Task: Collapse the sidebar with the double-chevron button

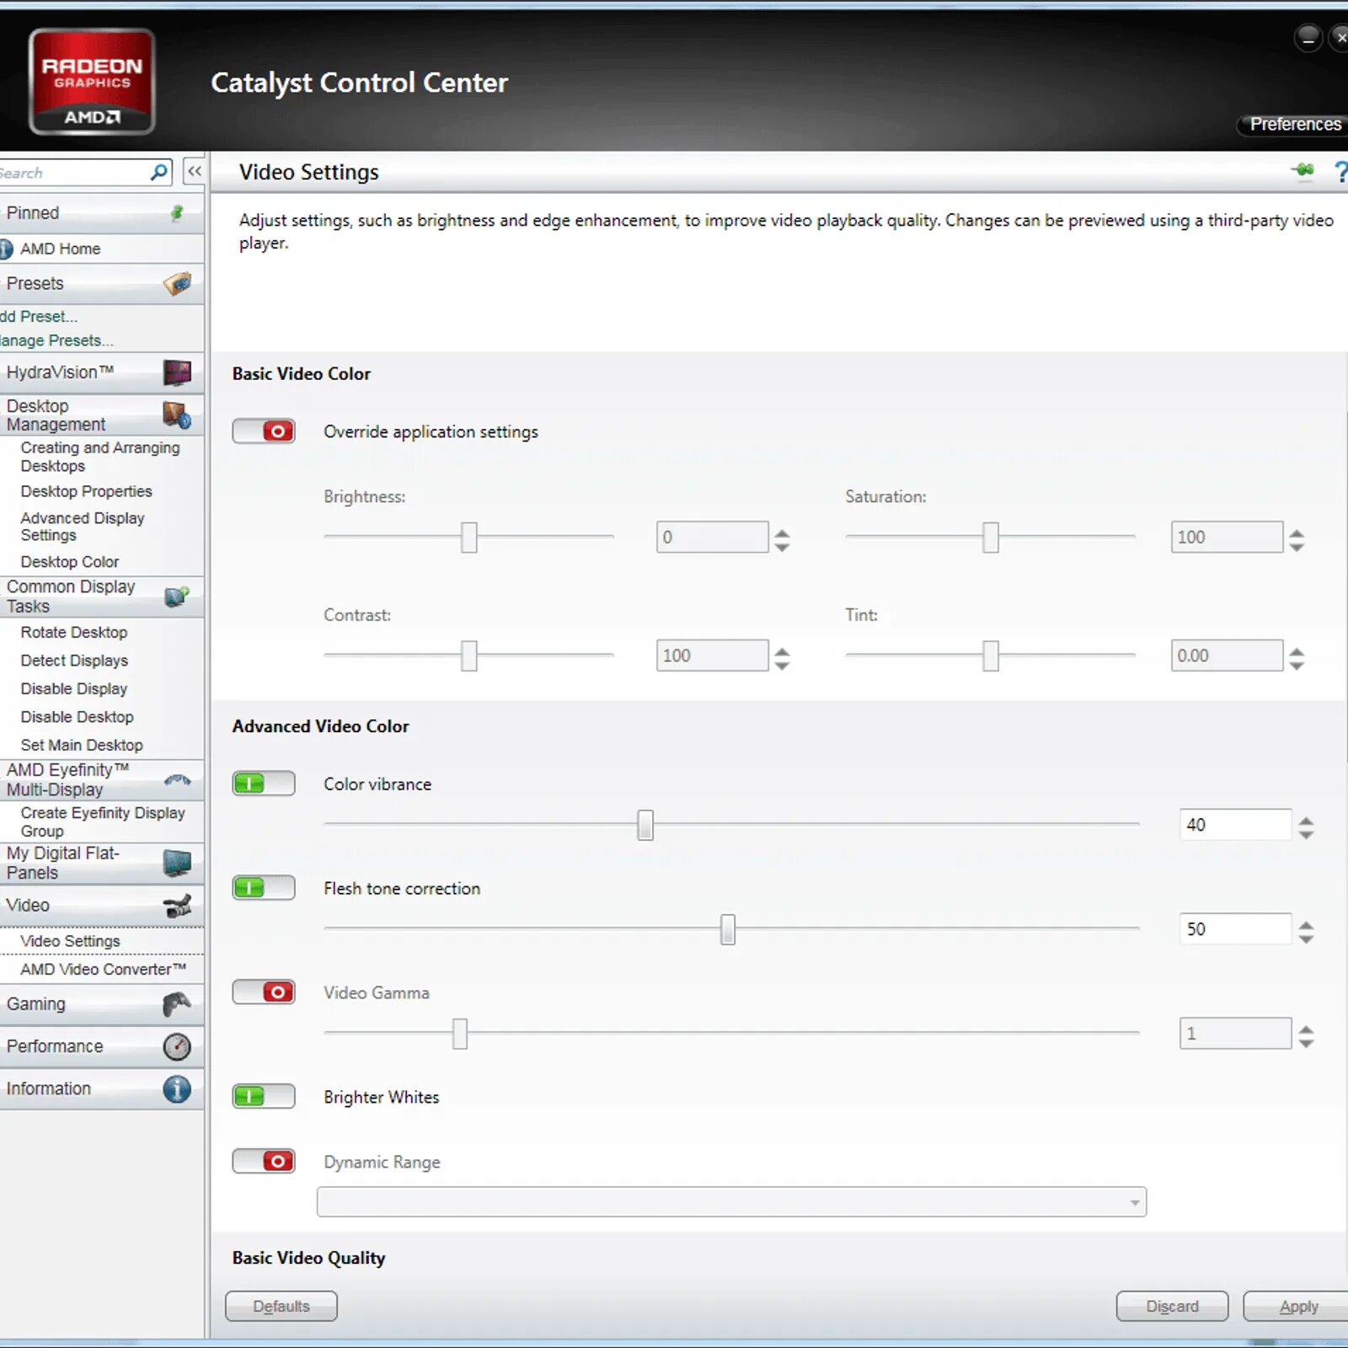Action: 195,172
